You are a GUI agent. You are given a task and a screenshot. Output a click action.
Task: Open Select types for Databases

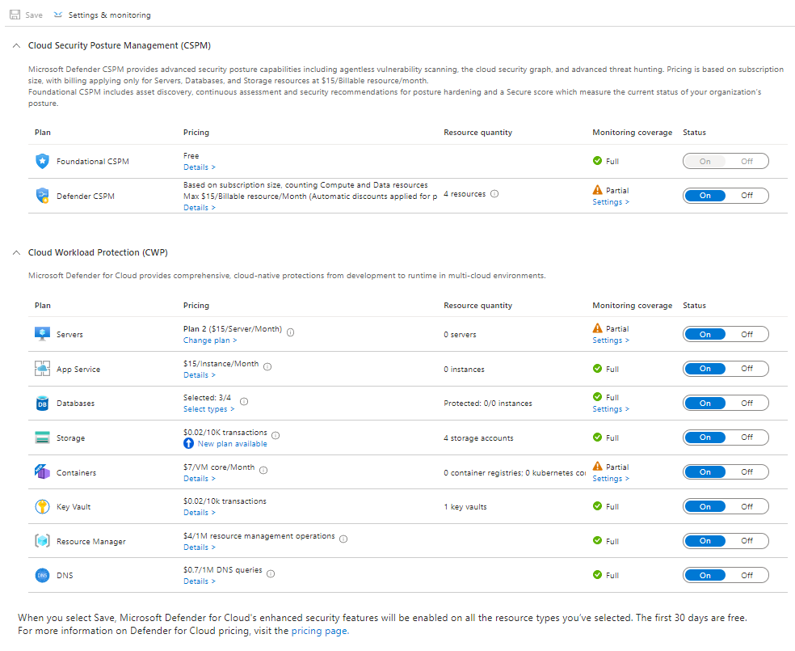point(208,409)
